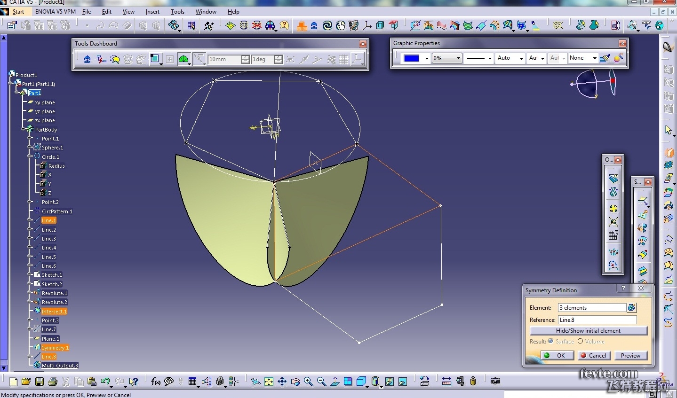677x398 pixels.
Task: Click Hide/Show initial element button
Action: 588,331
